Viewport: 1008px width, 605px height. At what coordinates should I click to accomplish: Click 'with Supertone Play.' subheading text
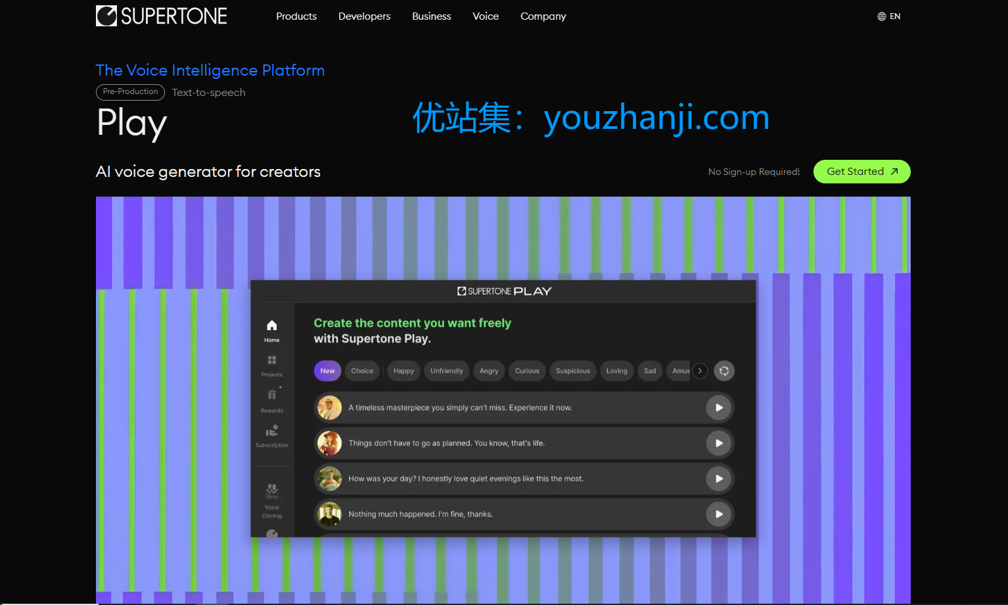(x=373, y=339)
